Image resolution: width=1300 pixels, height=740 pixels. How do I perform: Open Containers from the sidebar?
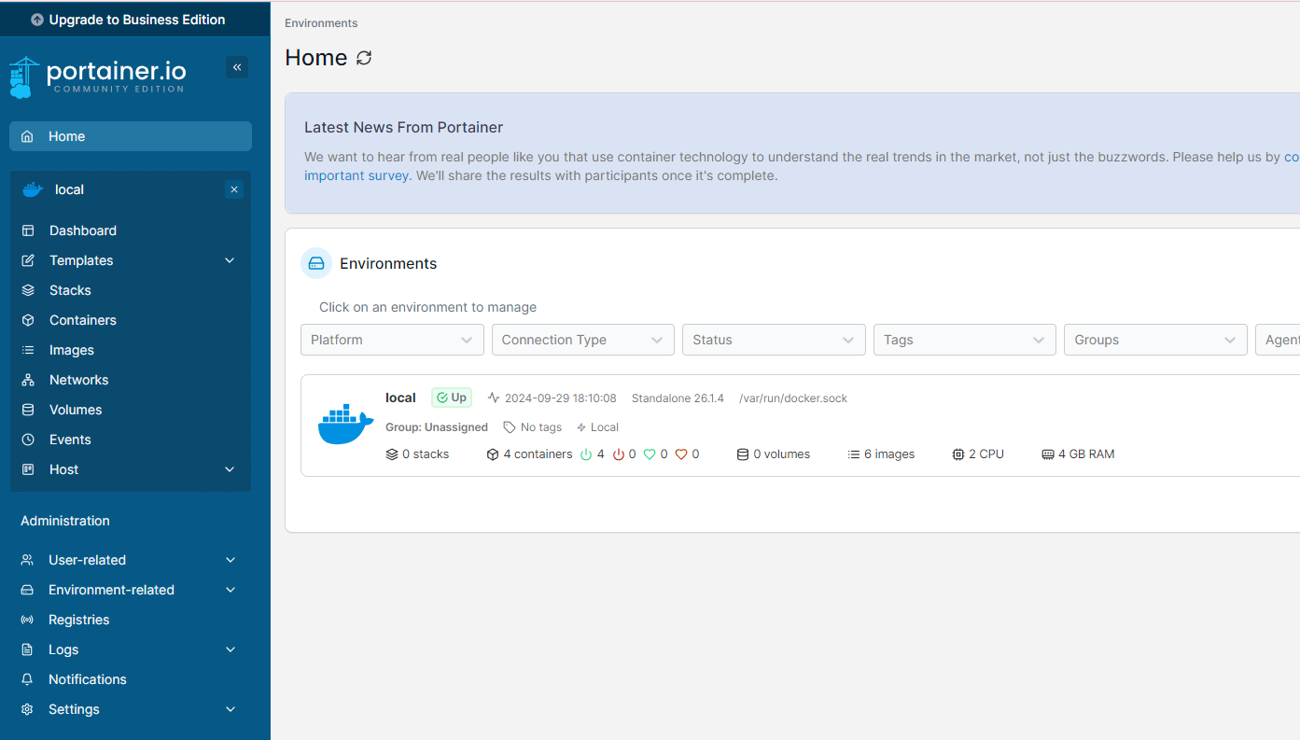pyautogui.click(x=131, y=320)
